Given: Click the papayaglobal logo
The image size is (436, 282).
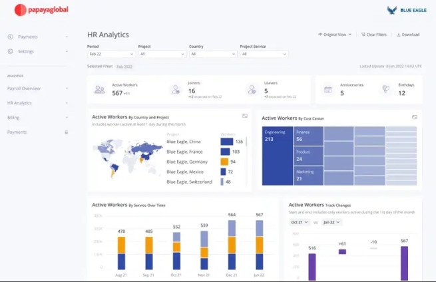Looking at the screenshot, I should tap(41, 10).
